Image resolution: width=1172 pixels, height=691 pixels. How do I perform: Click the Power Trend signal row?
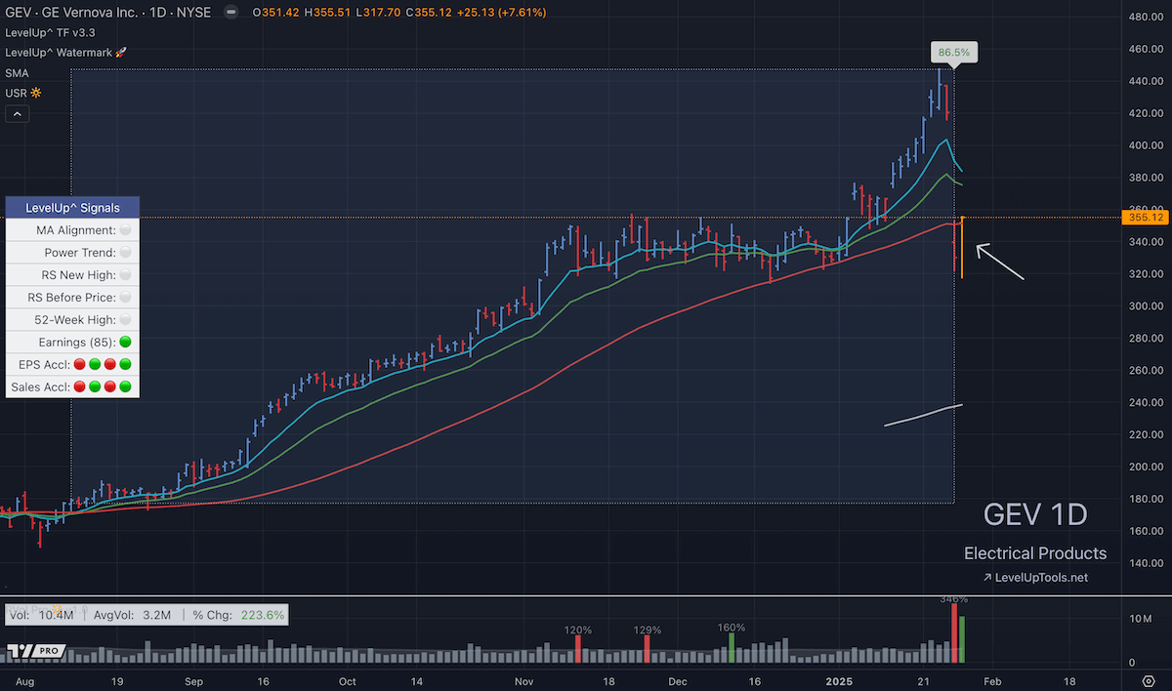72,252
